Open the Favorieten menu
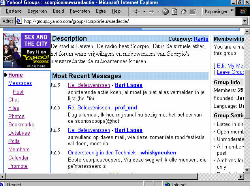 point(80,11)
